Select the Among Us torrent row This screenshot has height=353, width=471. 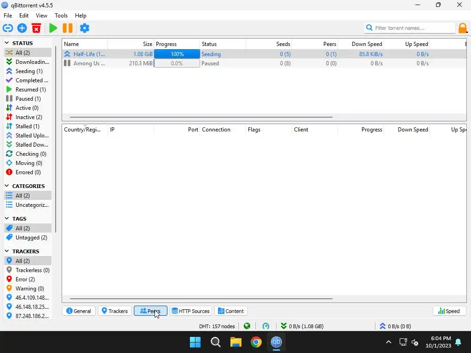pos(264,63)
